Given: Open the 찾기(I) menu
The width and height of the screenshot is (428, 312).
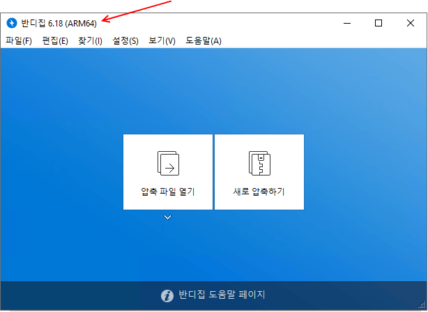Looking at the screenshot, I should pos(90,41).
